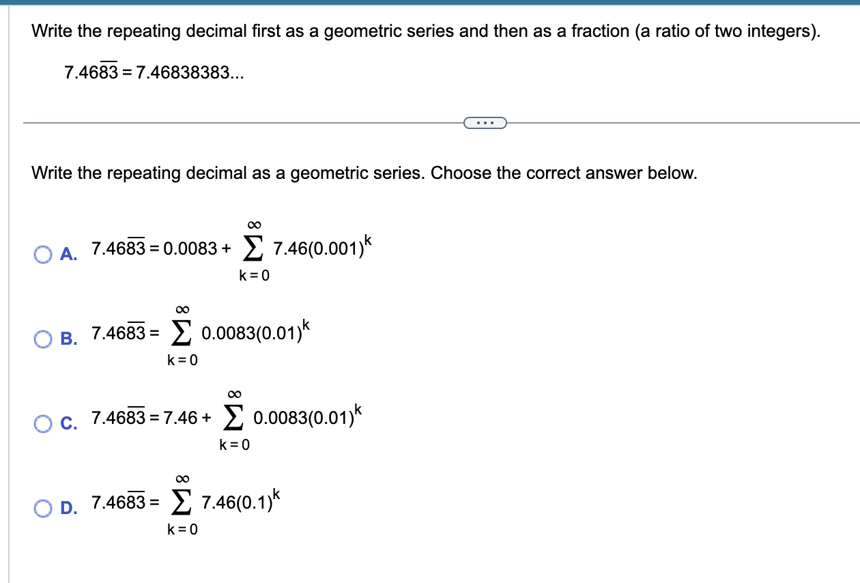Image resolution: width=860 pixels, height=583 pixels.
Task: Click the 'Choose the correct answer below' prompt
Action: point(364,173)
